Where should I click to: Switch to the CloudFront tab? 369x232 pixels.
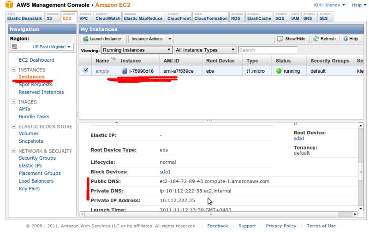coord(179,17)
